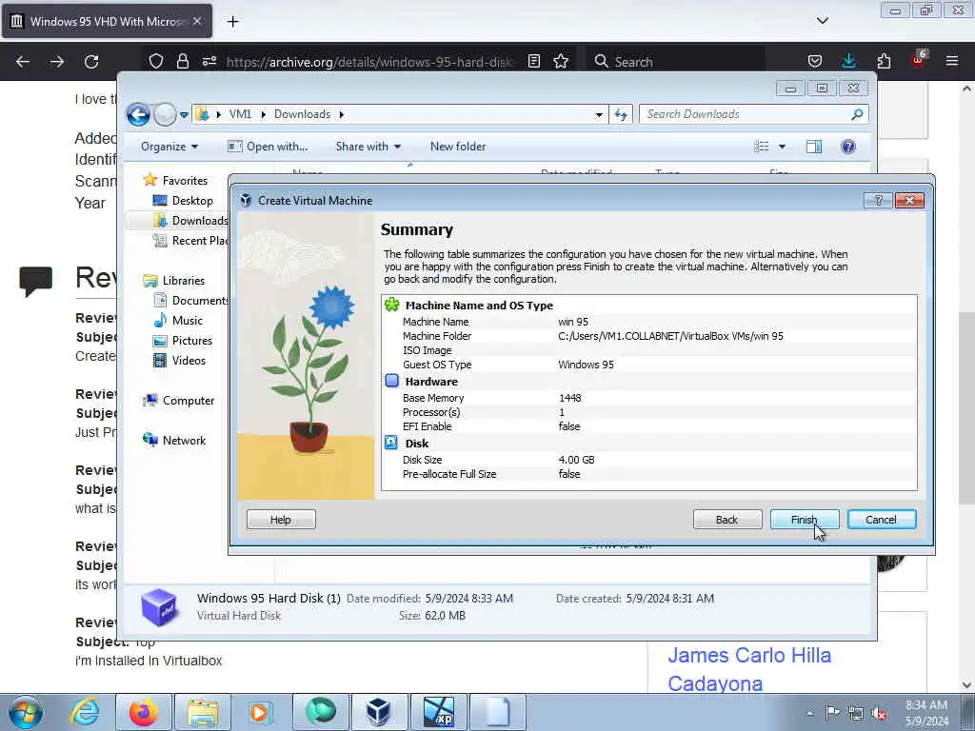Image resolution: width=975 pixels, height=731 pixels.
Task: Open Help in the virtual machine wizard
Action: tap(281, 519)
